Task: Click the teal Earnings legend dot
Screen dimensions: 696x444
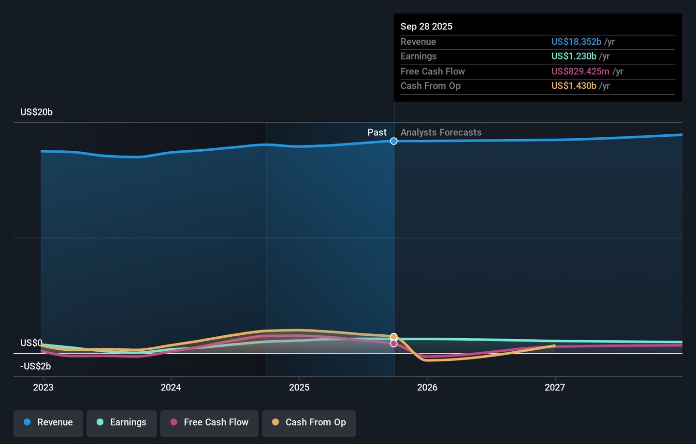Action: (100, 422)
